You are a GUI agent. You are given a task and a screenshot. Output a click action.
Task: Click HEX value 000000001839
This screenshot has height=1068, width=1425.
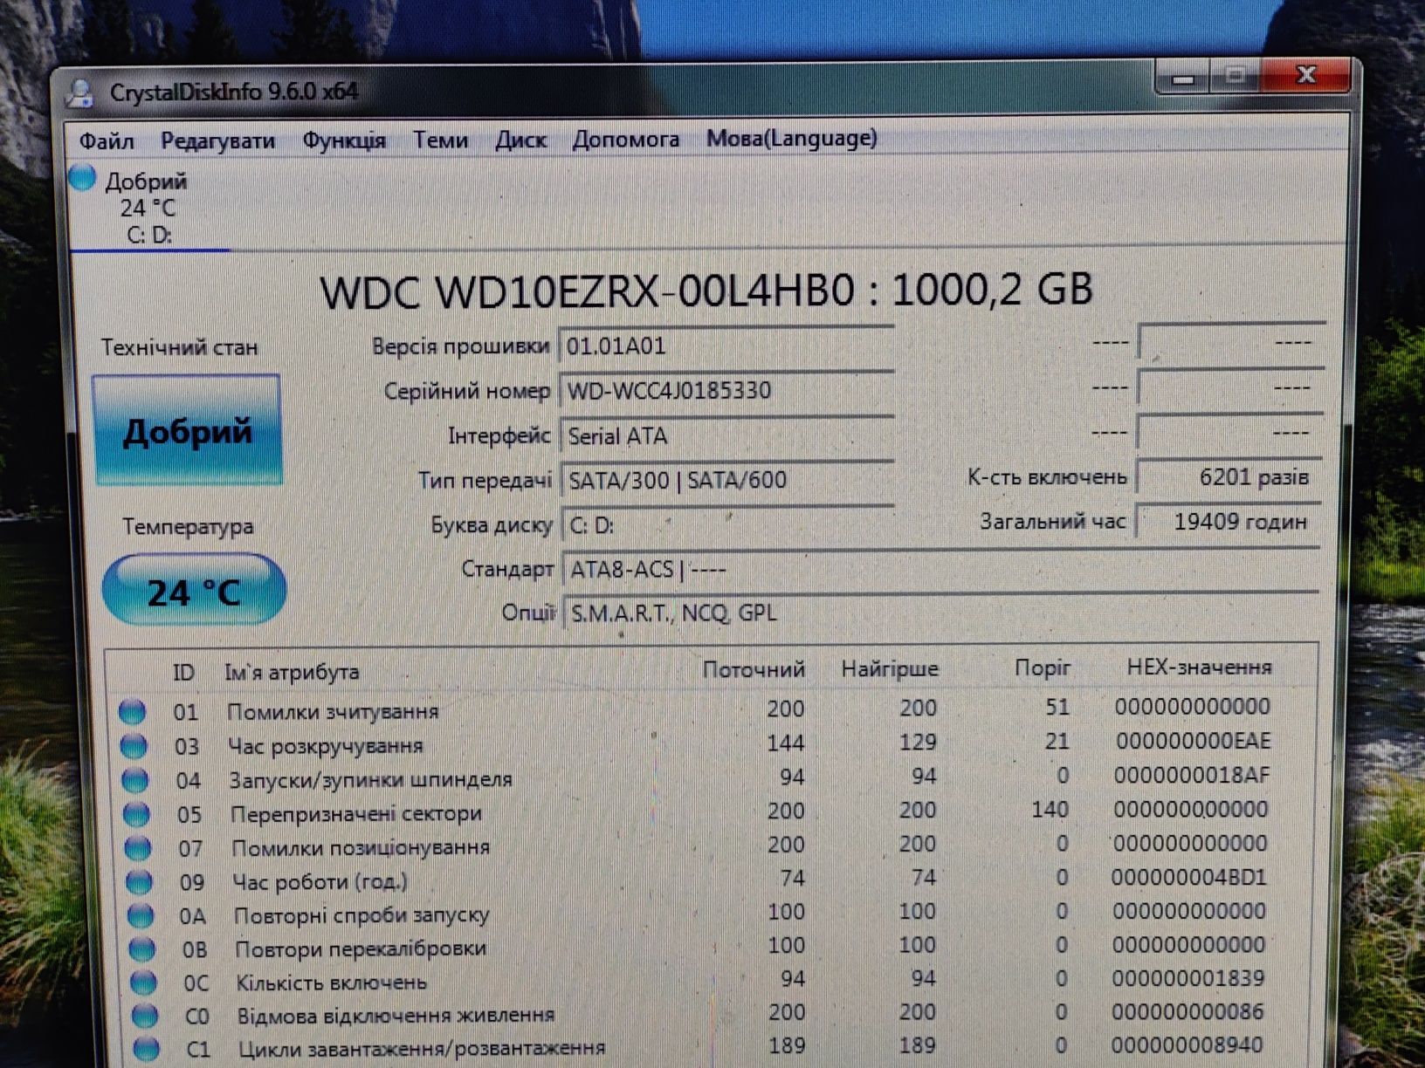coord(1187,979)
